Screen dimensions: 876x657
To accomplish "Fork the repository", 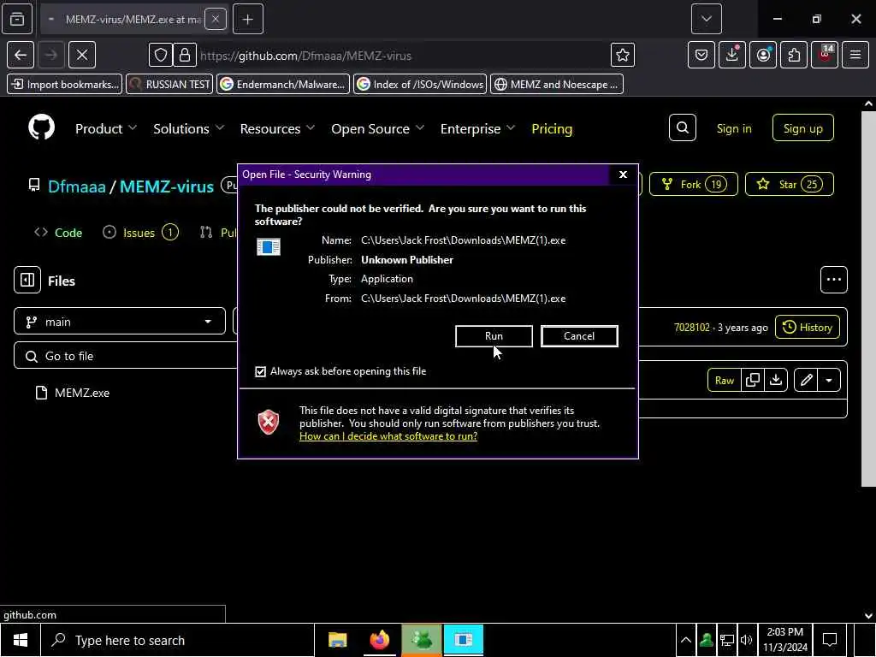I will (693, 185).
